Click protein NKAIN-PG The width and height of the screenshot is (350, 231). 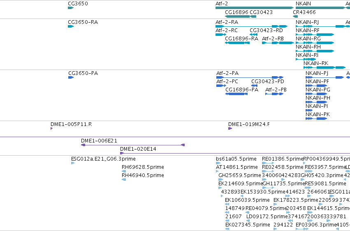pos(318,90)
